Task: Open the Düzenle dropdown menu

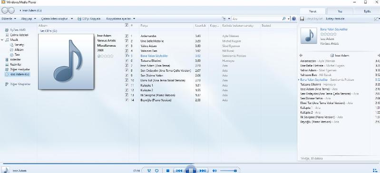Action: [x=9, y=19]
